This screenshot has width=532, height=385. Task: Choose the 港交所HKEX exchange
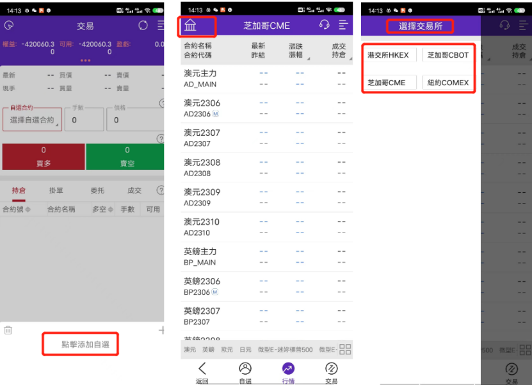click(x=390, y=55)
